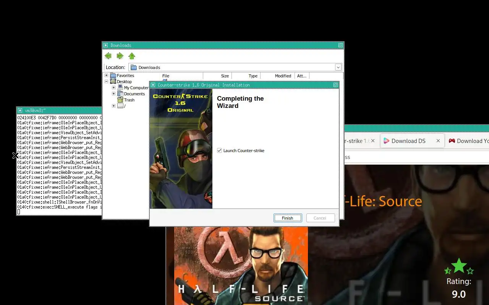The height and width of the screenshot is (305, 489).
Task: Toggle the Launch Counter-strike checkbox
Action: tap(219, 151)
